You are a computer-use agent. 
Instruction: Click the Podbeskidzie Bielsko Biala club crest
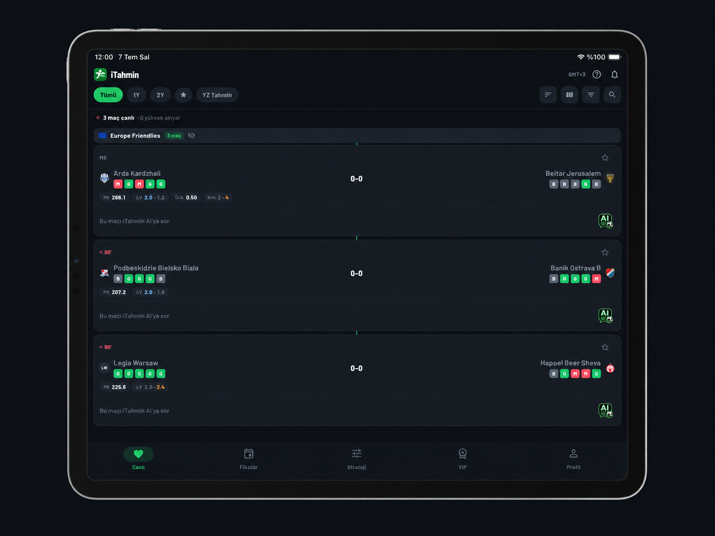[104, 273]
